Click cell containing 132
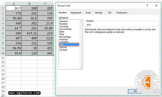Screen dimensions: 162x97 (x=29, y=43)
